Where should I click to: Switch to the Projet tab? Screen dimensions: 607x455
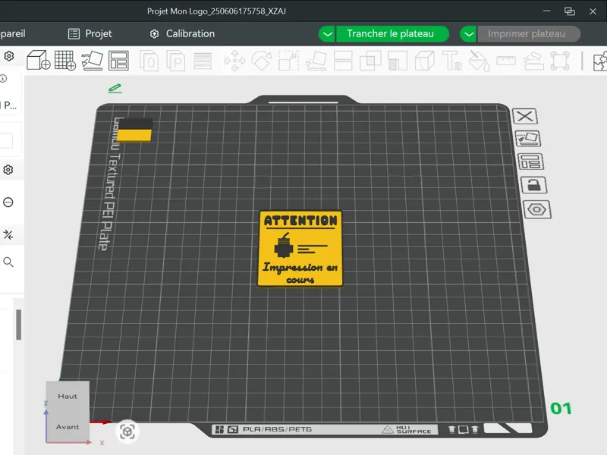(90, 34)
